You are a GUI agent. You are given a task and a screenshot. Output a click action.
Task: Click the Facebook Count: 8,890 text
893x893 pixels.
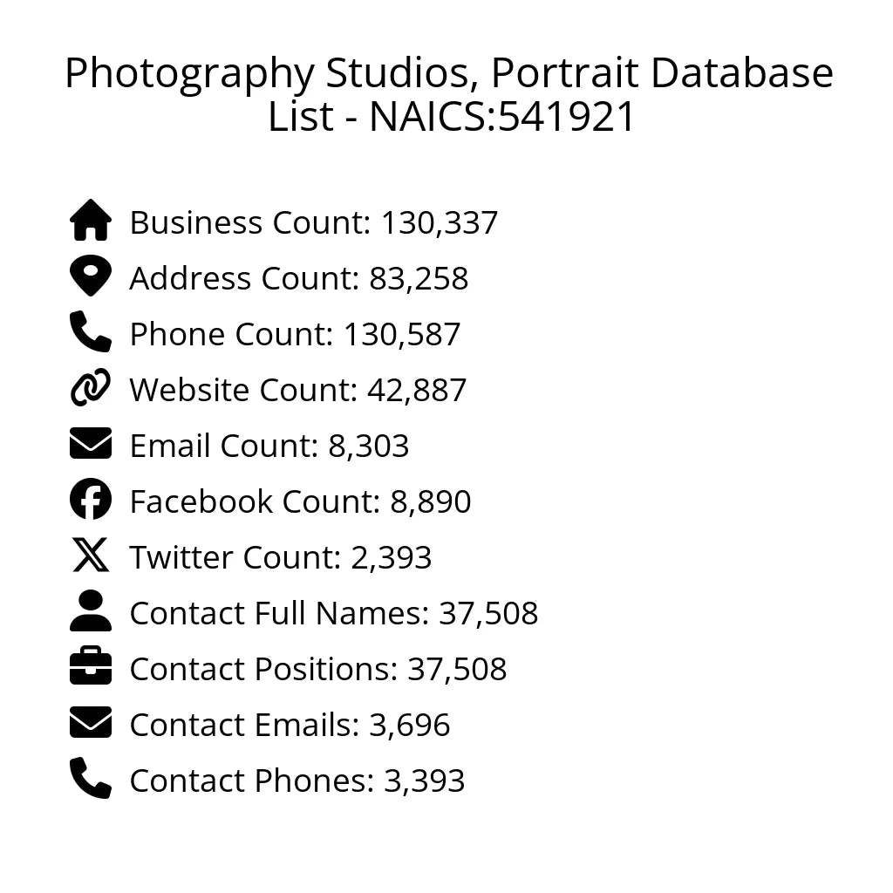(300, 501)
